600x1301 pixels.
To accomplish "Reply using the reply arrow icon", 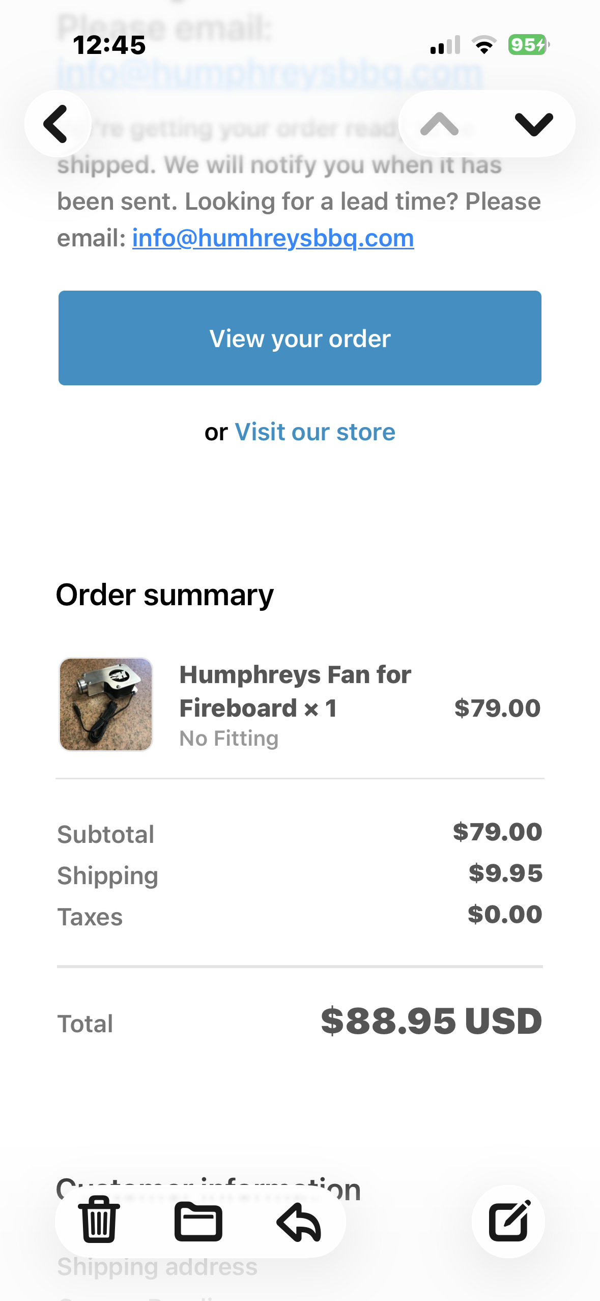I will (x=299, y=1222).
